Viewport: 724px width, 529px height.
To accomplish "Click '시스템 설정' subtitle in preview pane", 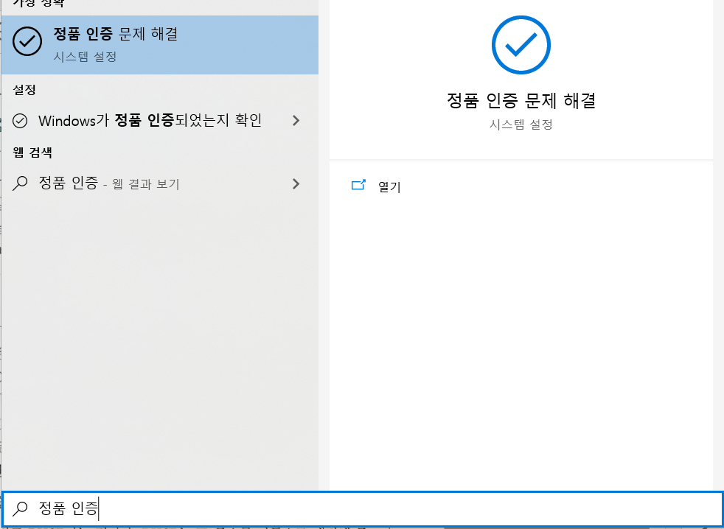I will coord(521,125).
